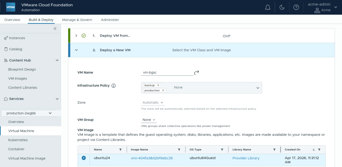Remove the production policy tag

163,90
